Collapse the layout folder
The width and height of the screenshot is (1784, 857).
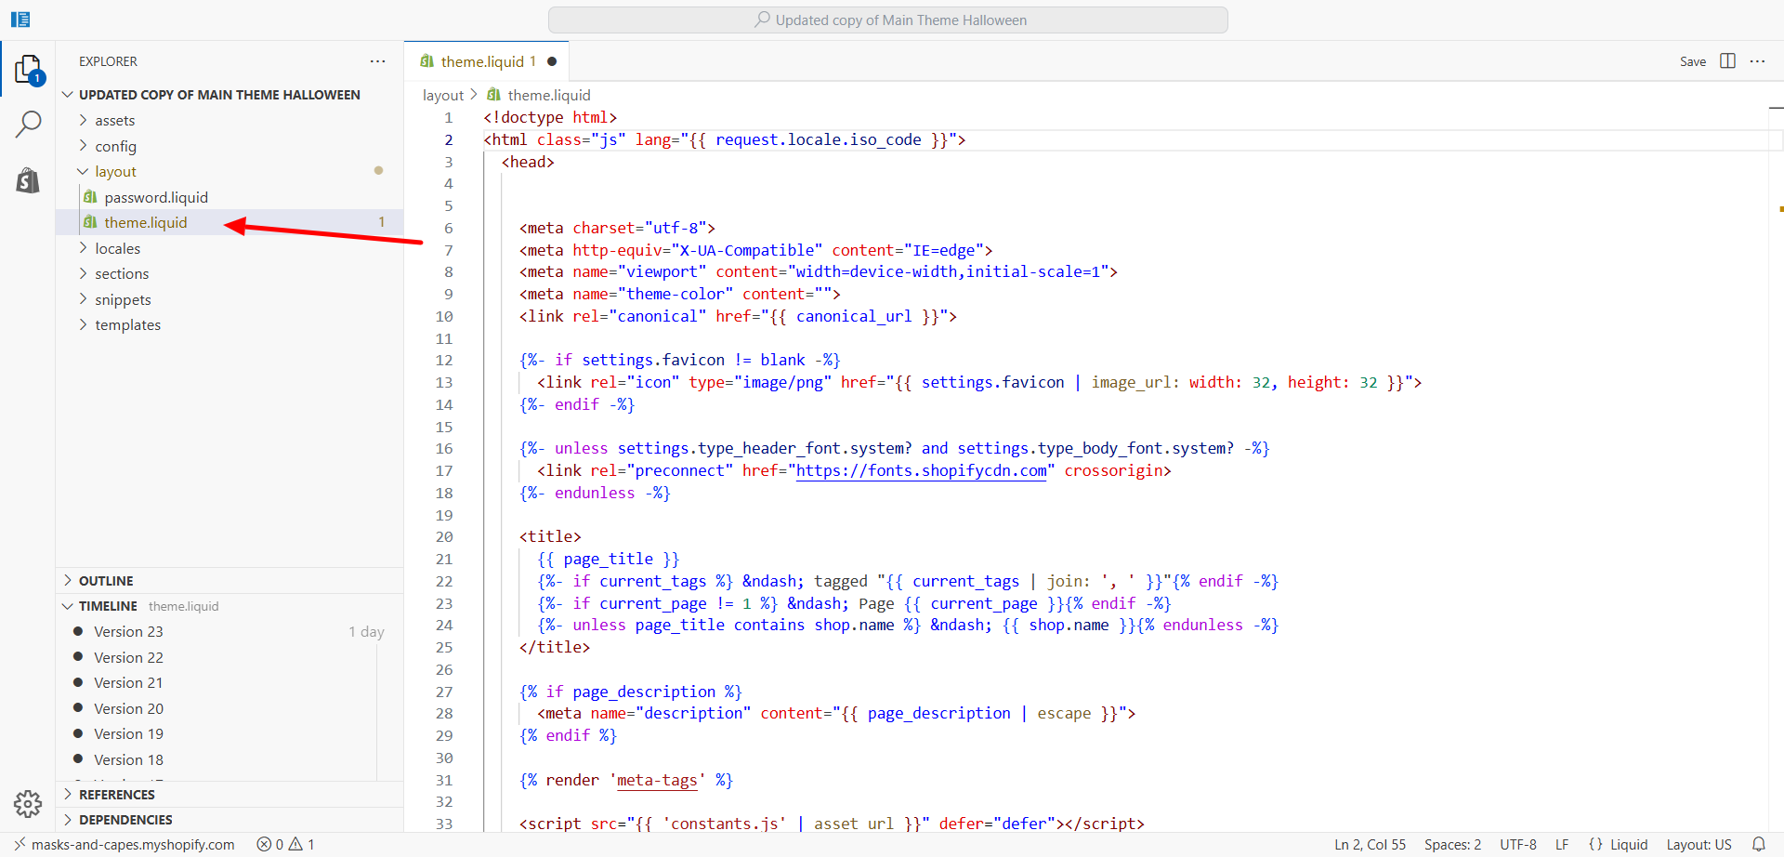click(115, 172)
